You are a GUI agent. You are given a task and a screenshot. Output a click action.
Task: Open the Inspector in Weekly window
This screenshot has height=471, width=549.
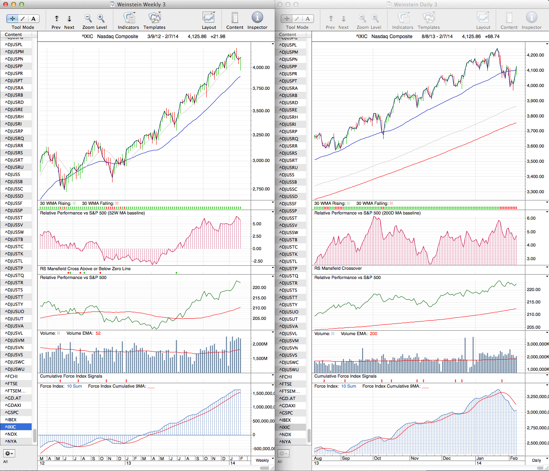tap(257, 18)
